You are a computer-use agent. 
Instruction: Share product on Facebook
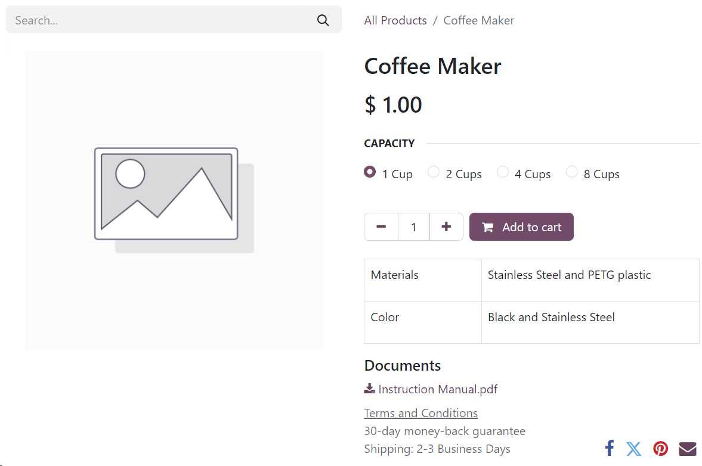point(609,448)
